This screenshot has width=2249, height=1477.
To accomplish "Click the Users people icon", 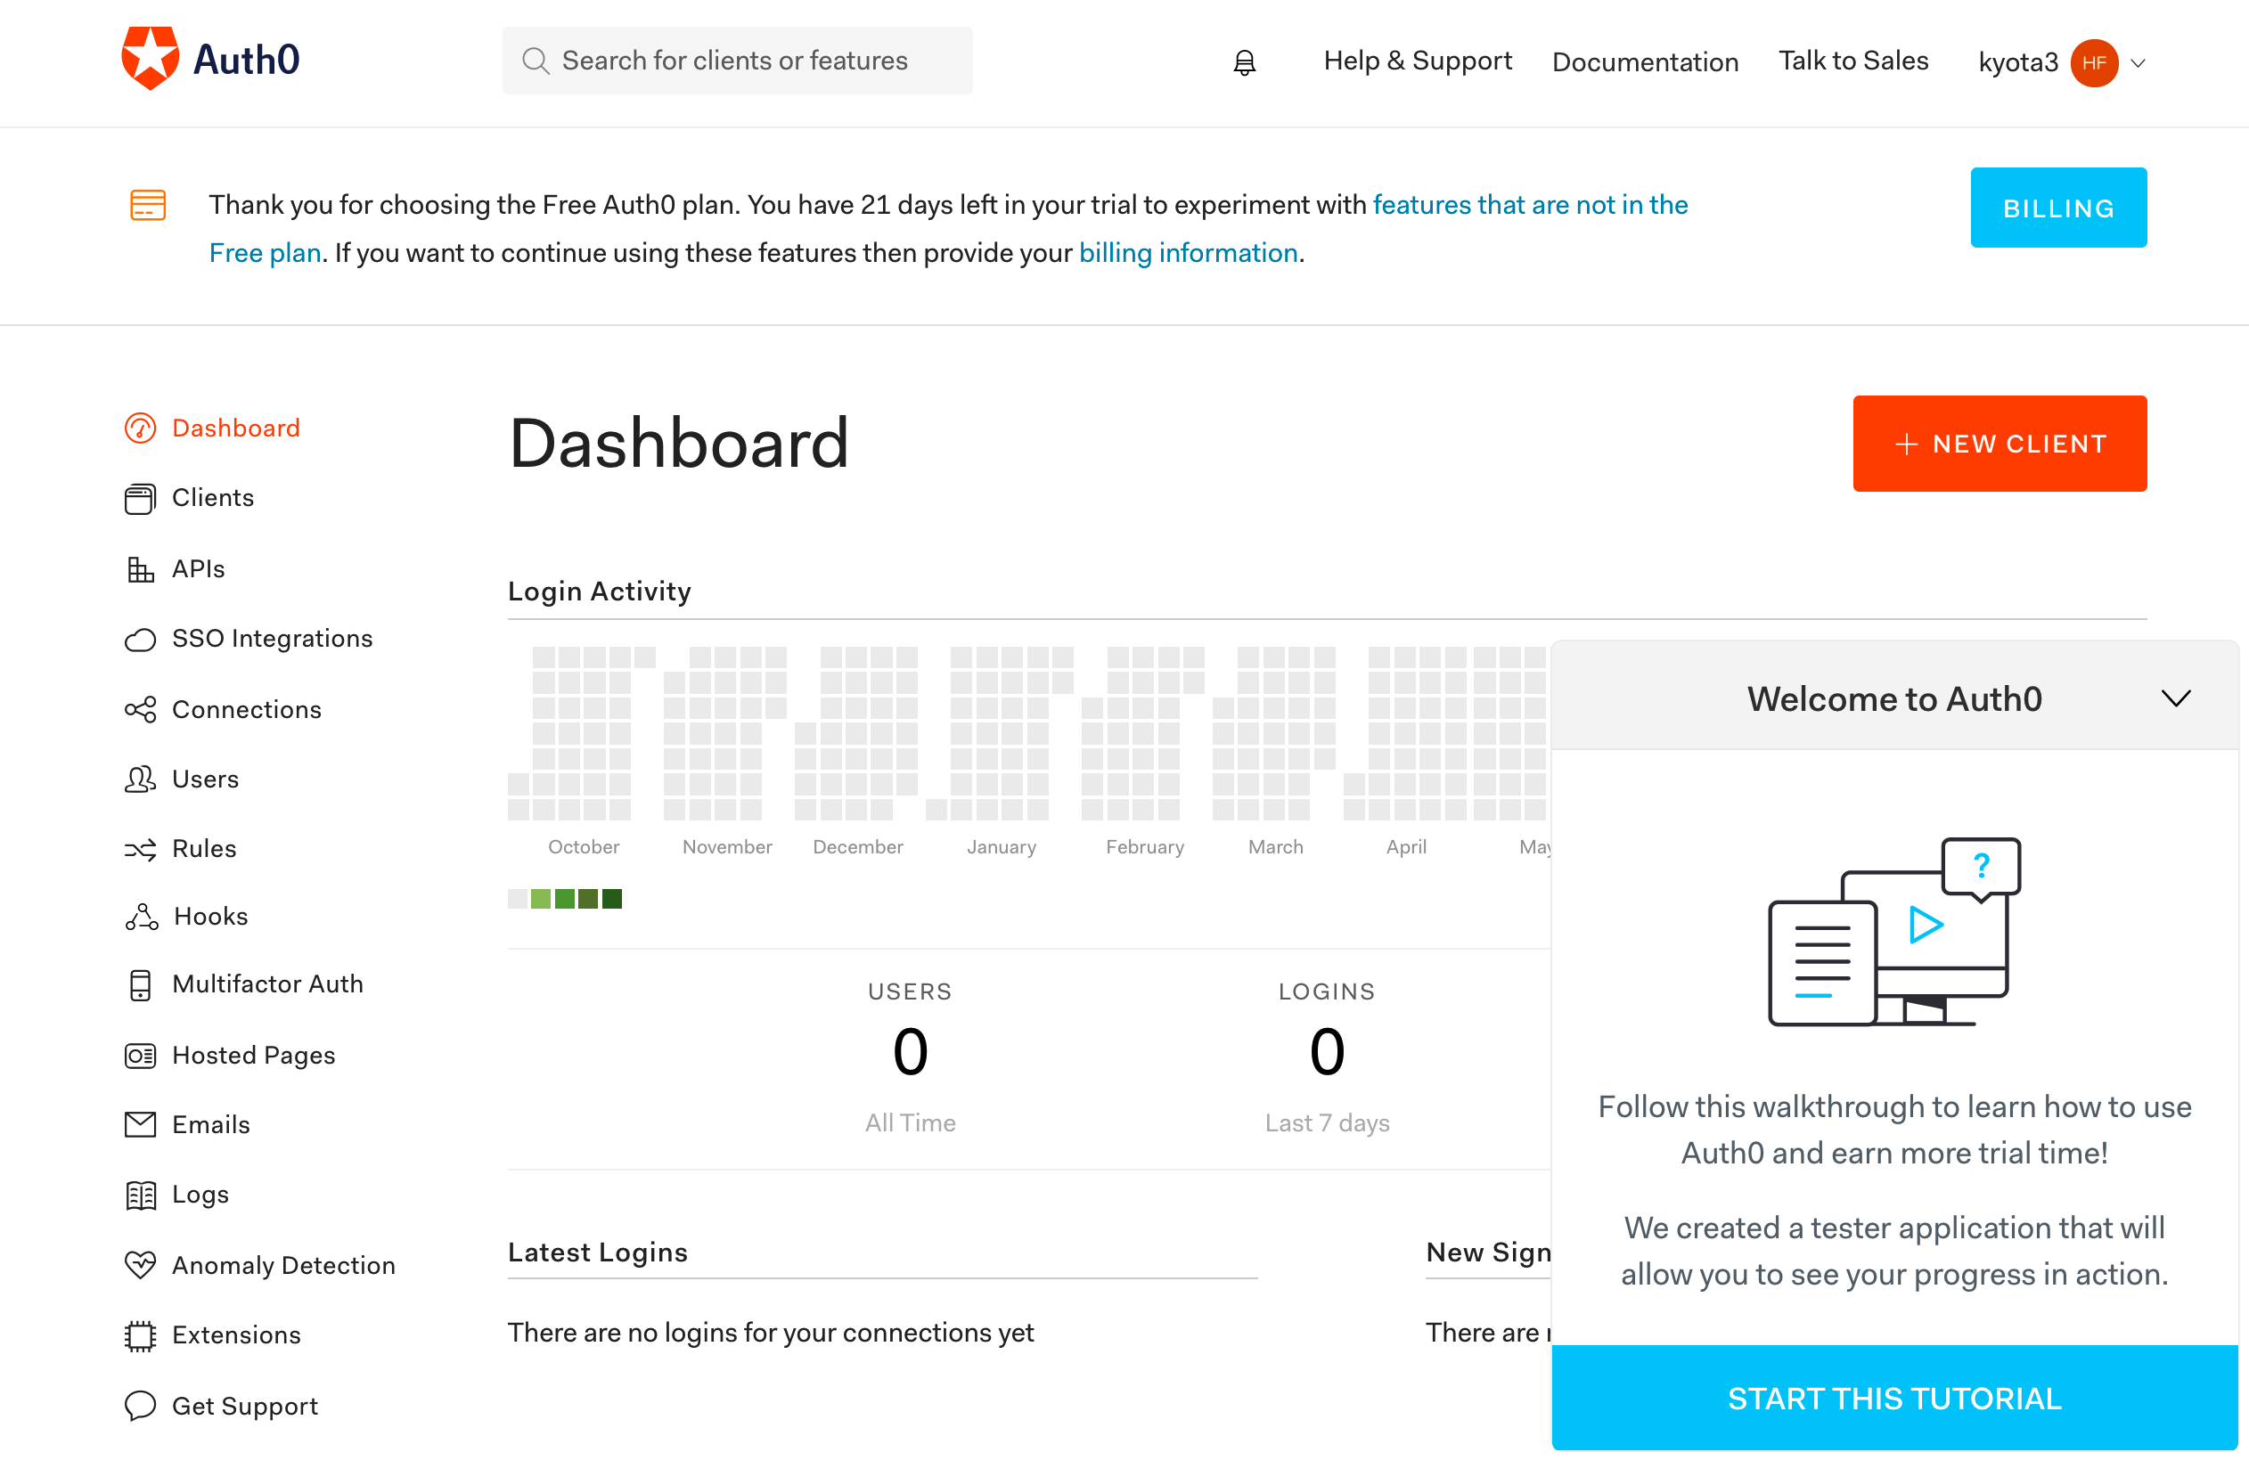I will [141, 779].
